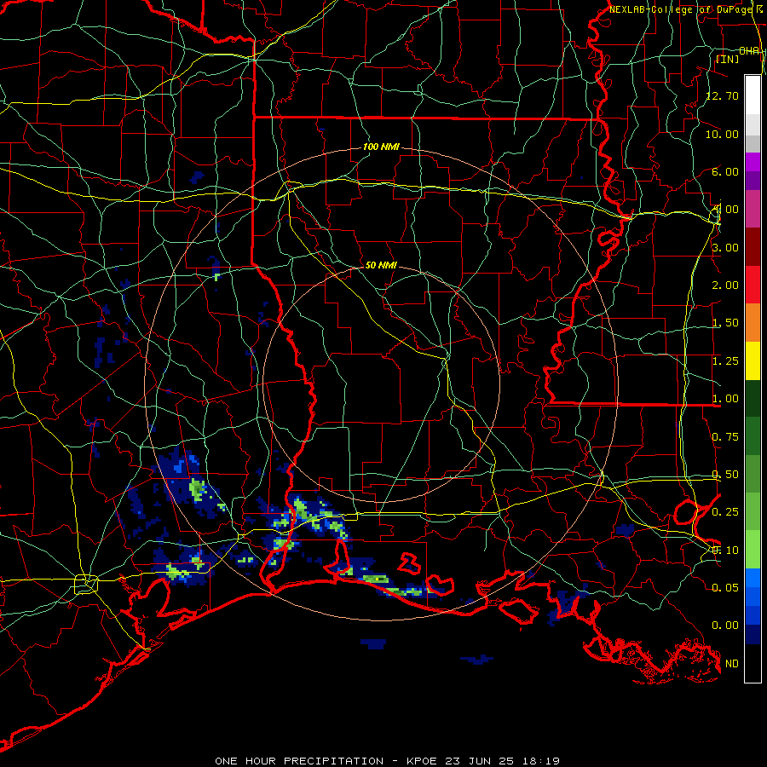Image resolution: width=767 pixels, height=767 pixels.
Task: Click the ND legend label
Action: pyautogui.click(x=732, y=664)
